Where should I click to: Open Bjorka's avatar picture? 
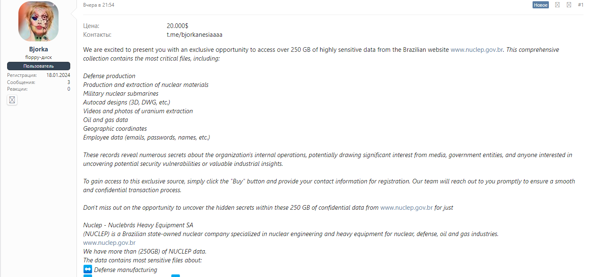coord(38,21)
